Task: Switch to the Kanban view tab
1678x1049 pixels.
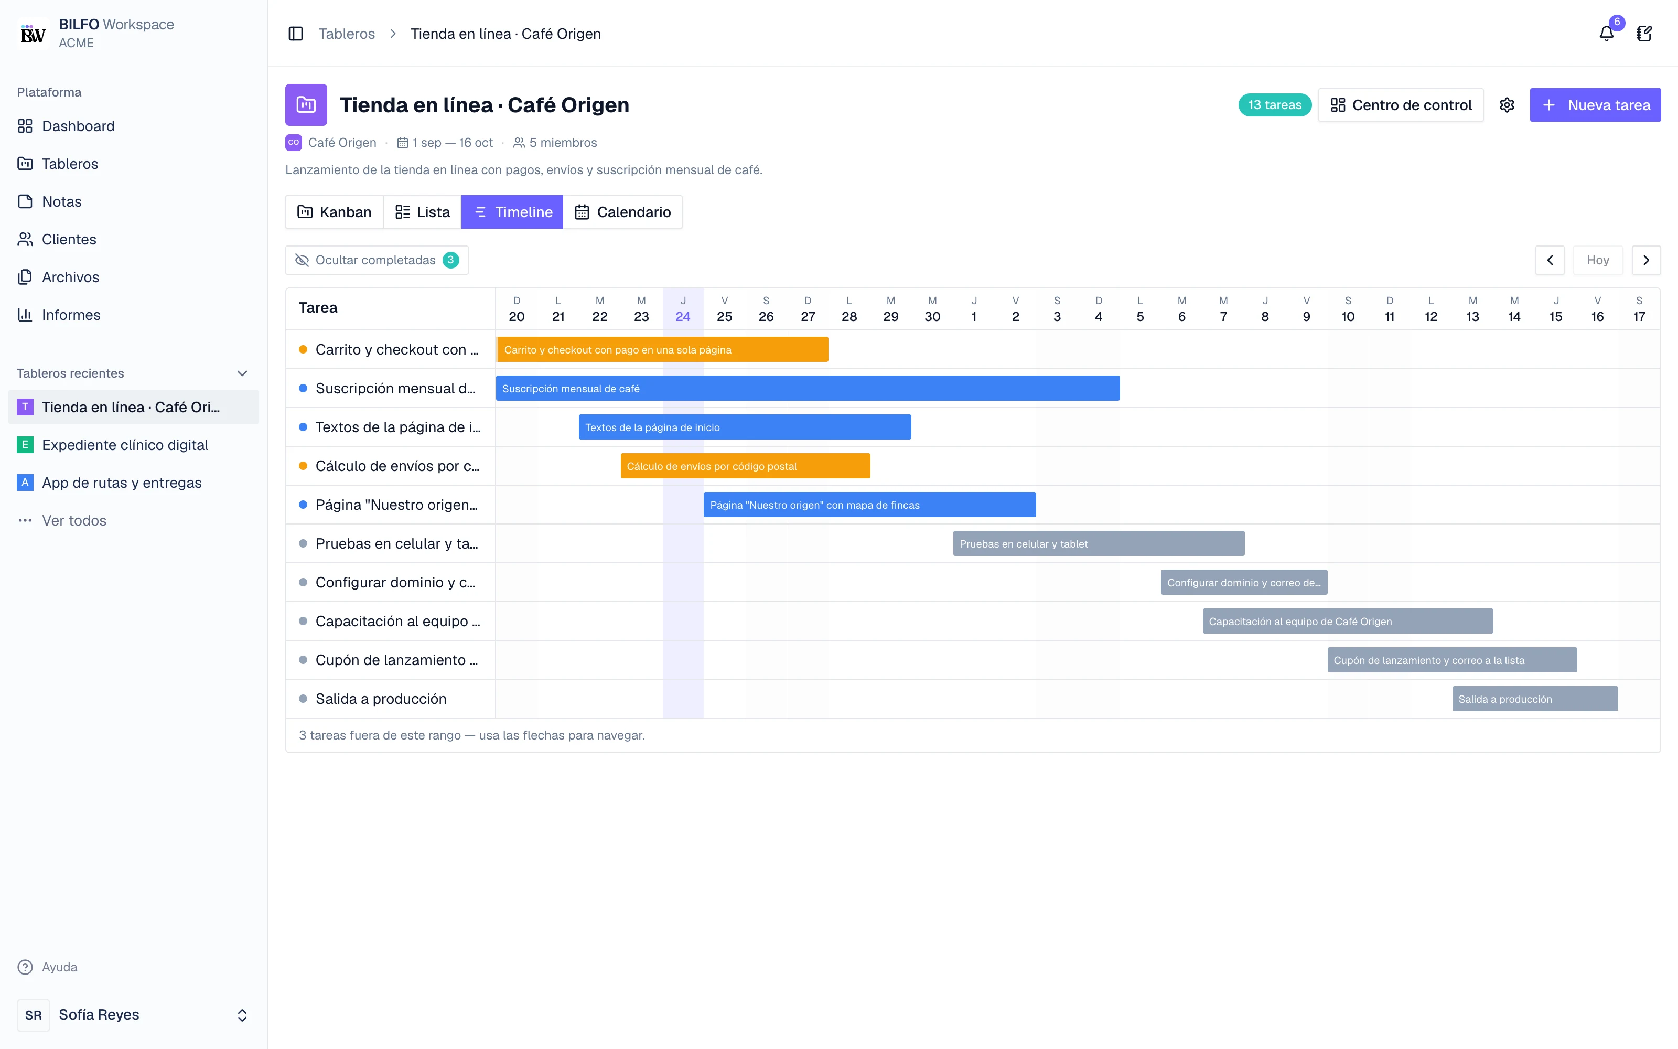Action: (334, 211)
